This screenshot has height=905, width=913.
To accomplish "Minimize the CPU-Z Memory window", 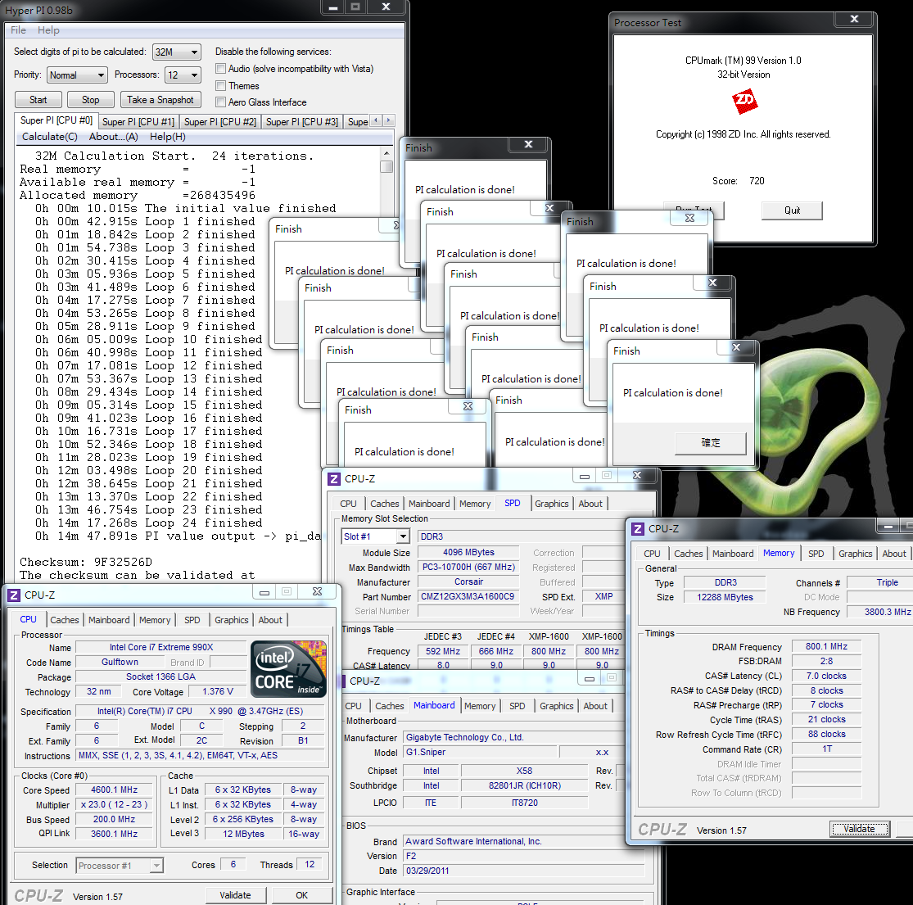I will coord(888,527).
